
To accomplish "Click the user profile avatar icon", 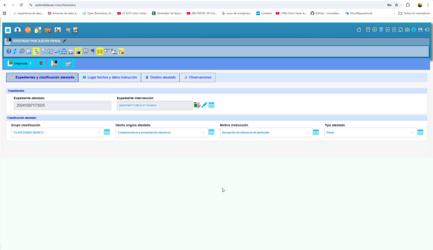I will pyautogui.click(x=17, y=30).
